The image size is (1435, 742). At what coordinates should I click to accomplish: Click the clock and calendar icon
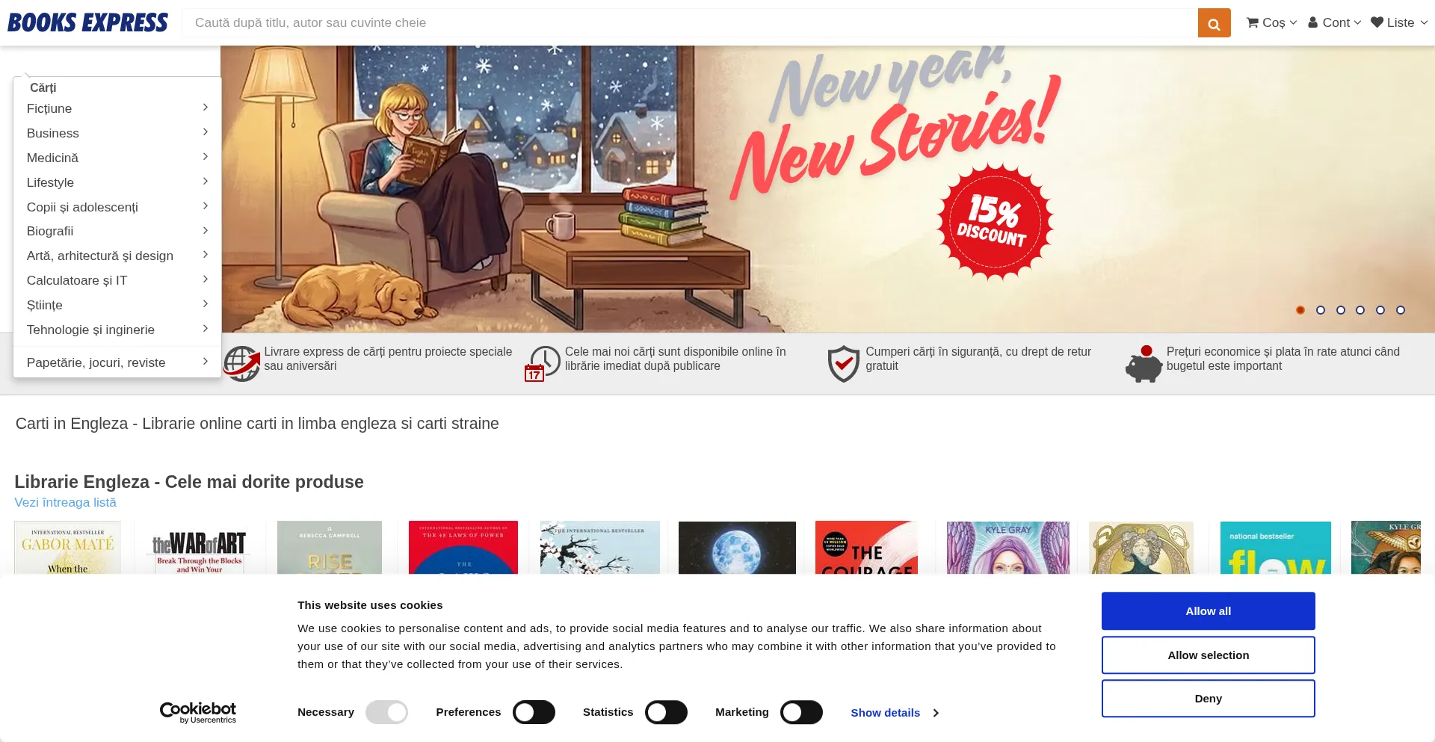click(543, 363)
